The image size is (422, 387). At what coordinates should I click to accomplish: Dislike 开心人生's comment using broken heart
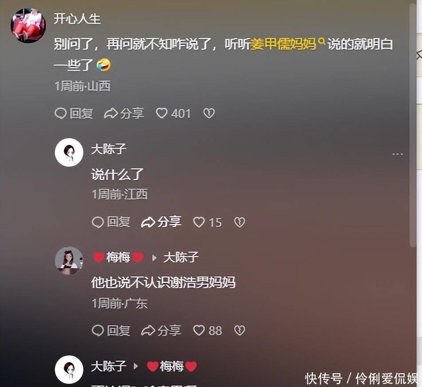point(209,113)
